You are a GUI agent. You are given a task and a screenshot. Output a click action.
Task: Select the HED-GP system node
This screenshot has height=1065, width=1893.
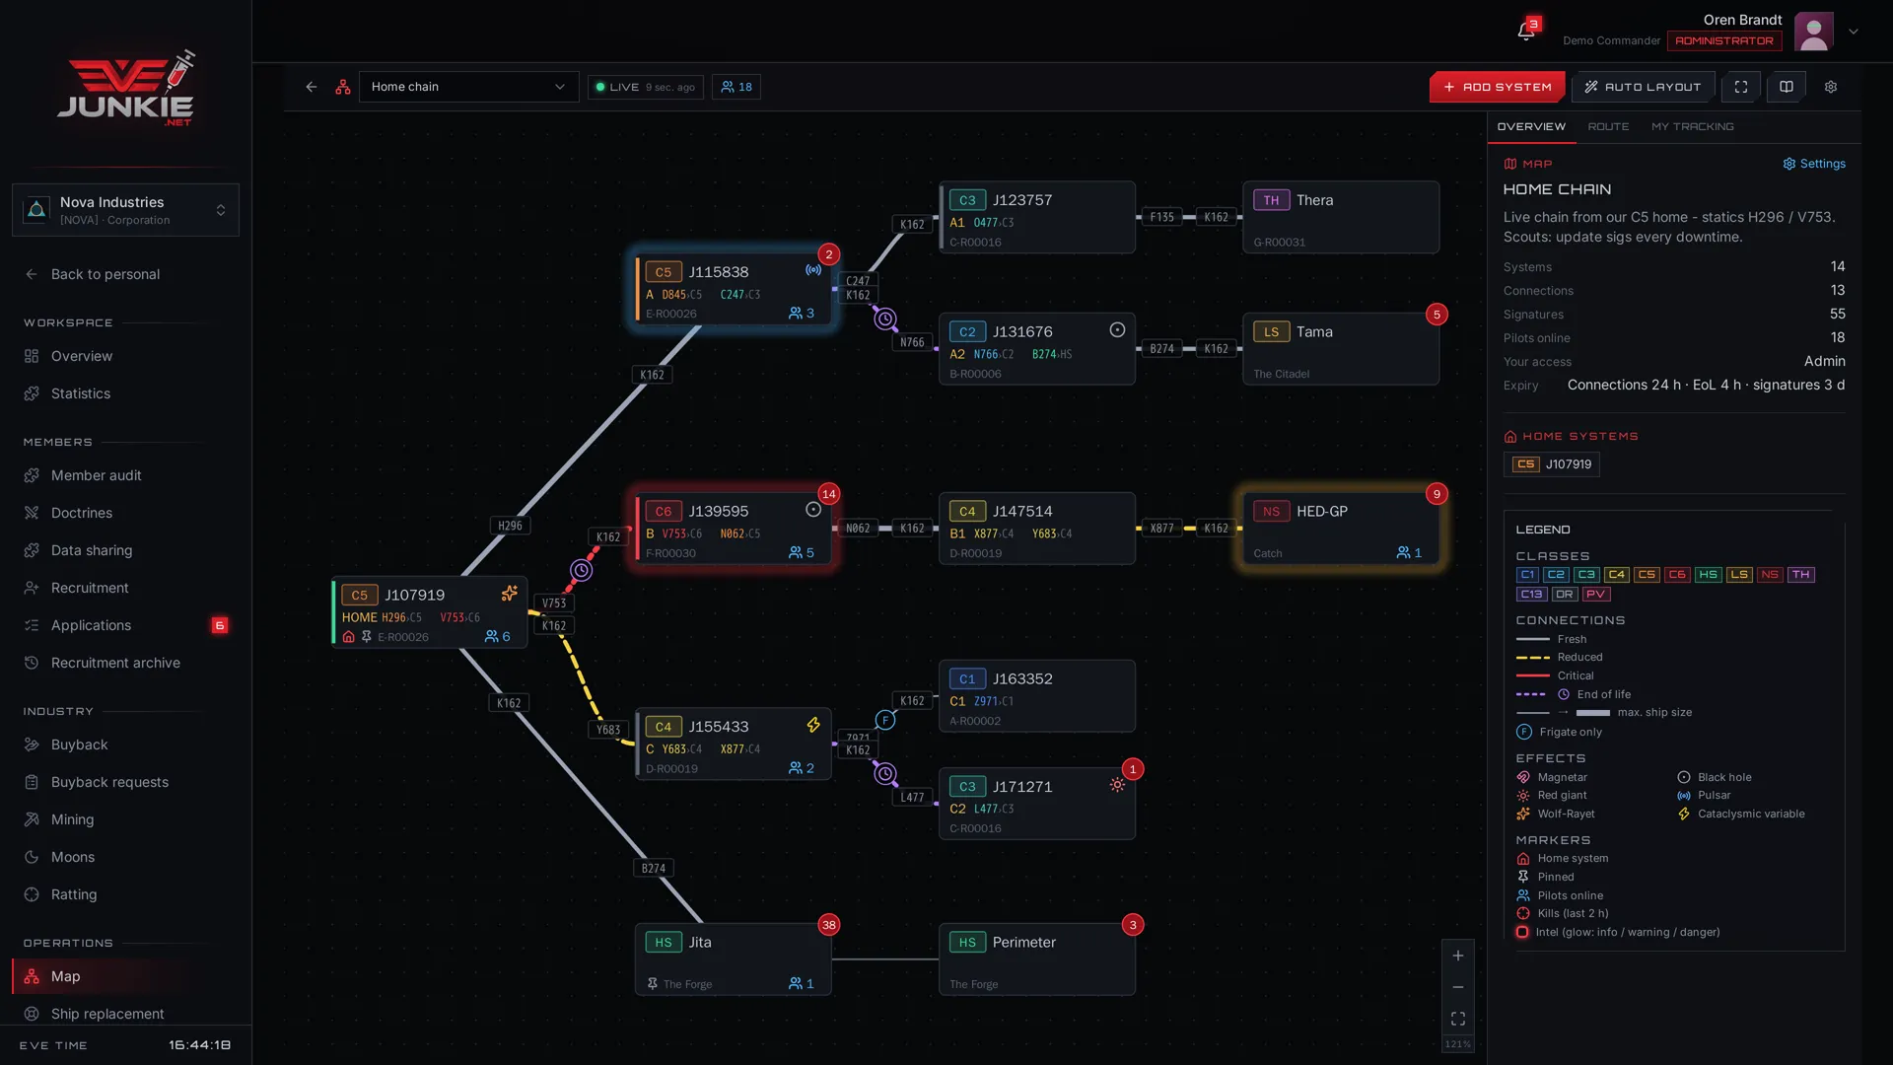tap(1341, 529)
